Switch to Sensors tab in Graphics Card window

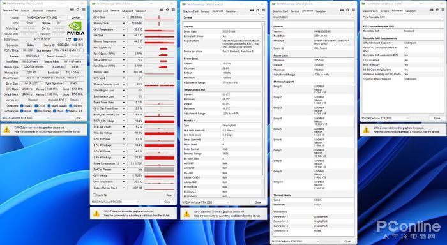pos(25,11)
